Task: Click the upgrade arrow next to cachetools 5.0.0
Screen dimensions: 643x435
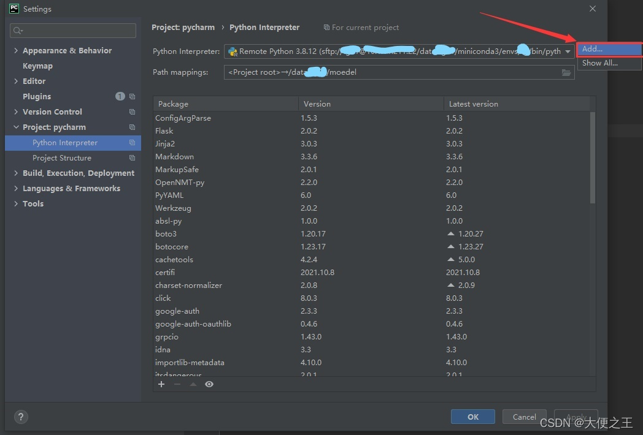Action: [x=451, y=259]
